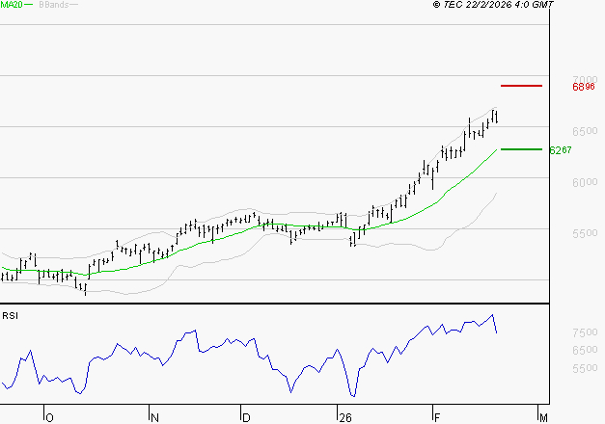Click the O month marker on time axis
Screen dimensions: 605x424
point(49,418)
